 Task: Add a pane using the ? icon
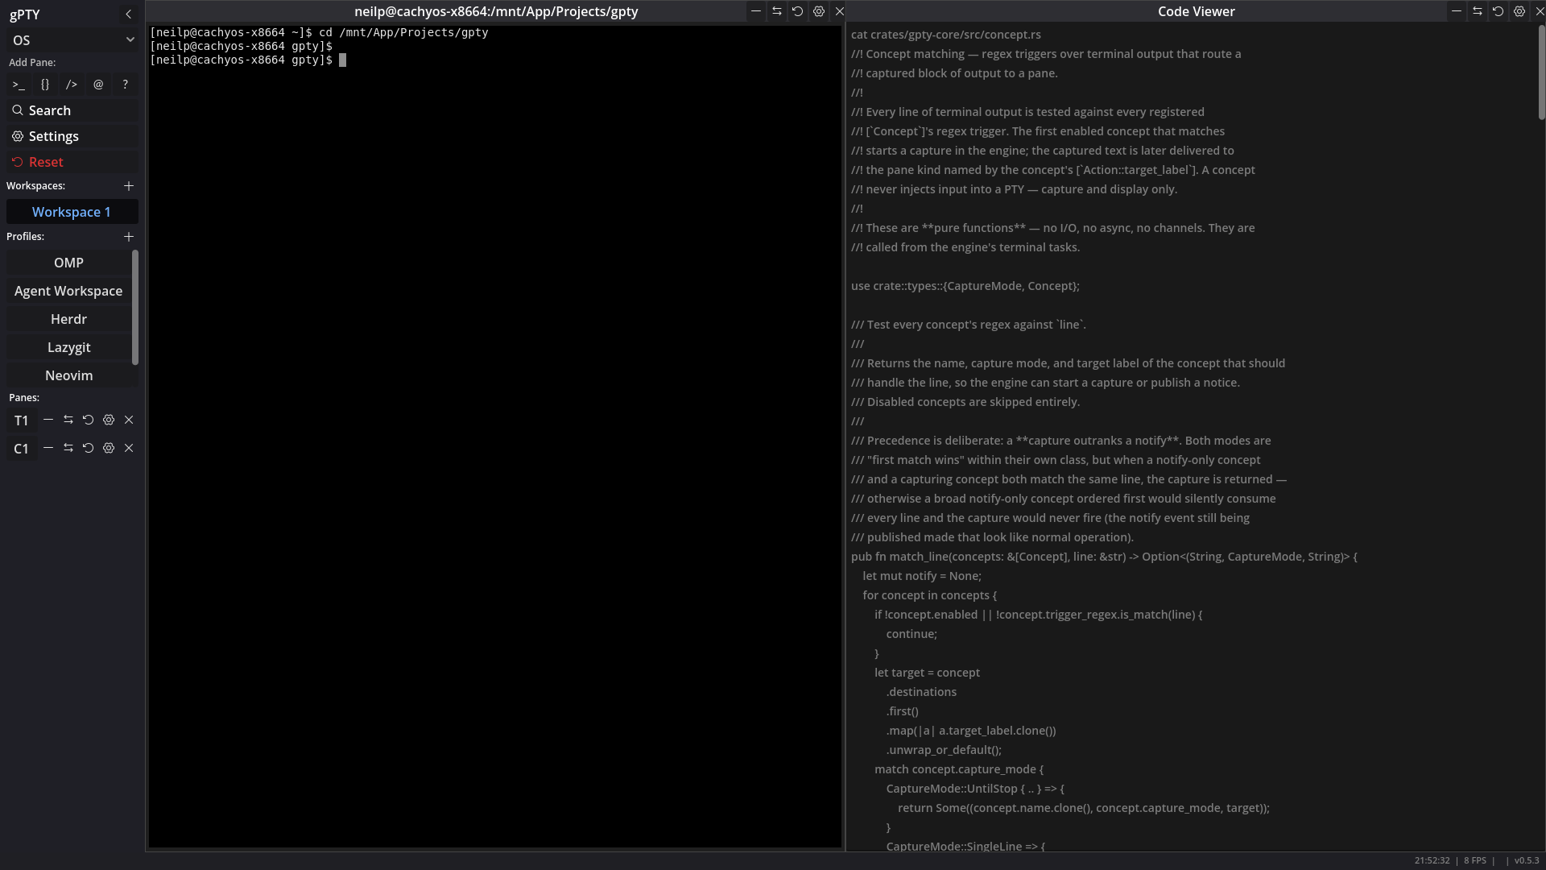click(125, 85)
